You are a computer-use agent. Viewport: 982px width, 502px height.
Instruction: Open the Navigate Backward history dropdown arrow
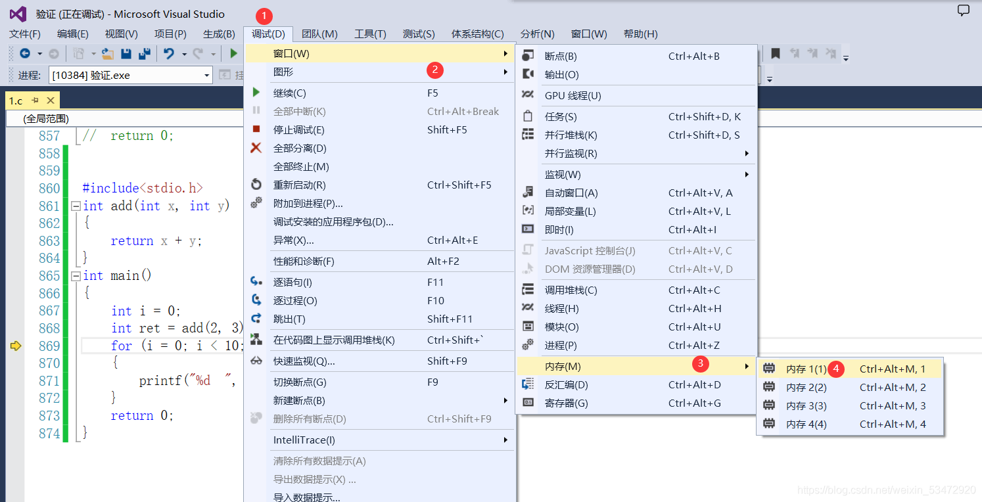(39, 54)
